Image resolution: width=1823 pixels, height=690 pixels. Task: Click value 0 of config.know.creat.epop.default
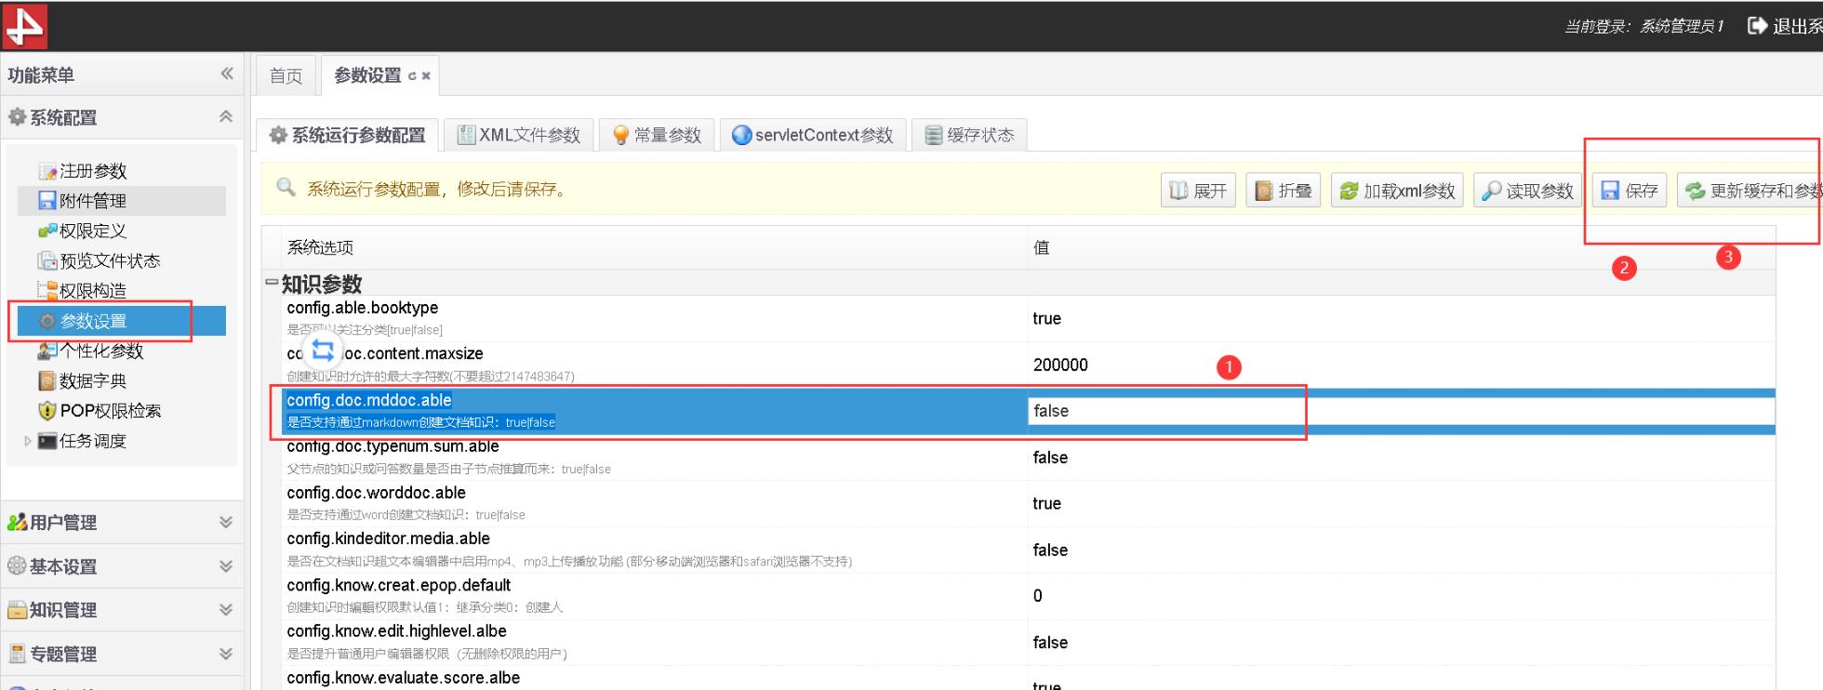pos(1038,595)
